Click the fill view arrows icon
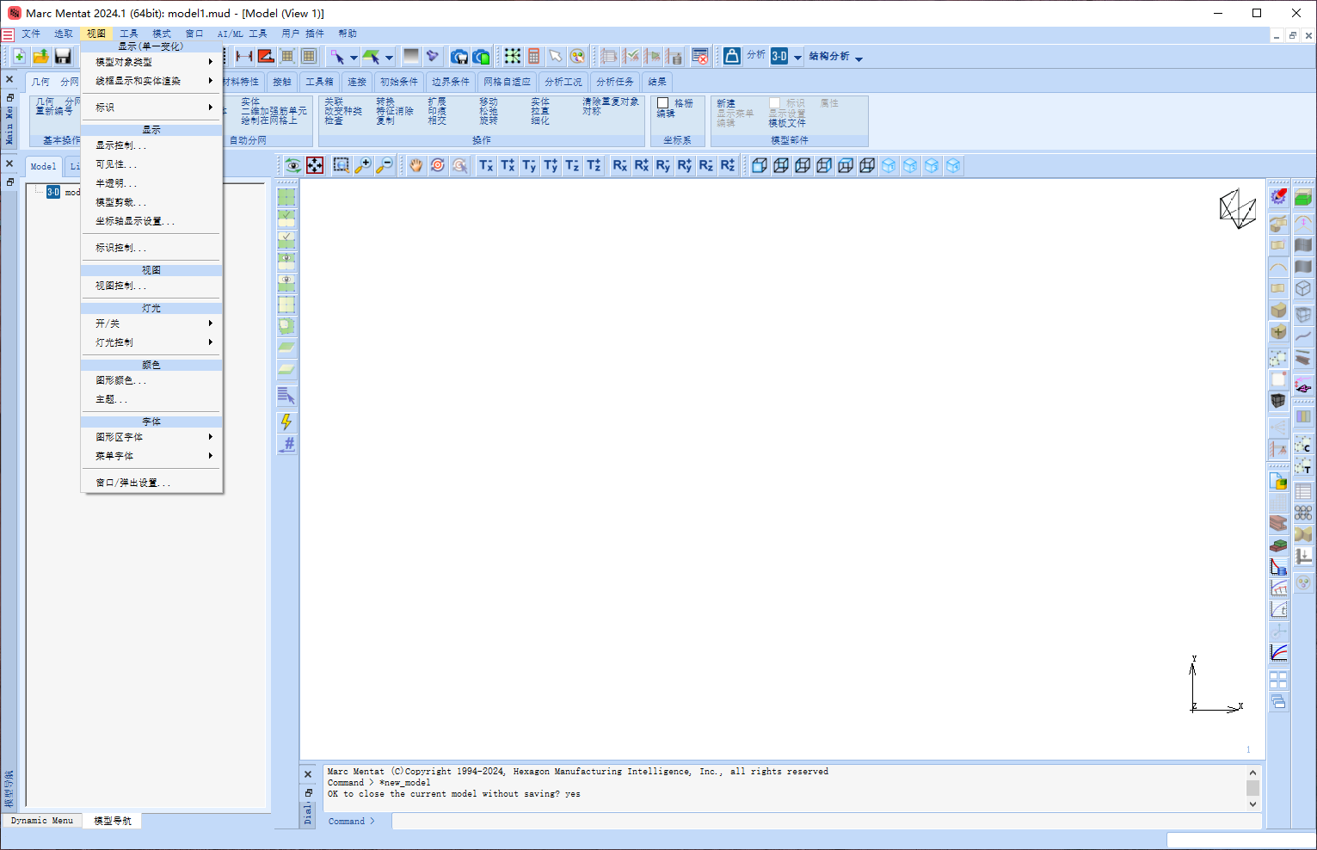1317x850 pixels. pos(316,165)
